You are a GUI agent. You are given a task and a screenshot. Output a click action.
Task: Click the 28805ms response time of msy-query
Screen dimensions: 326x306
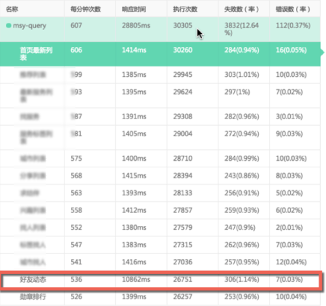[136, 25]
